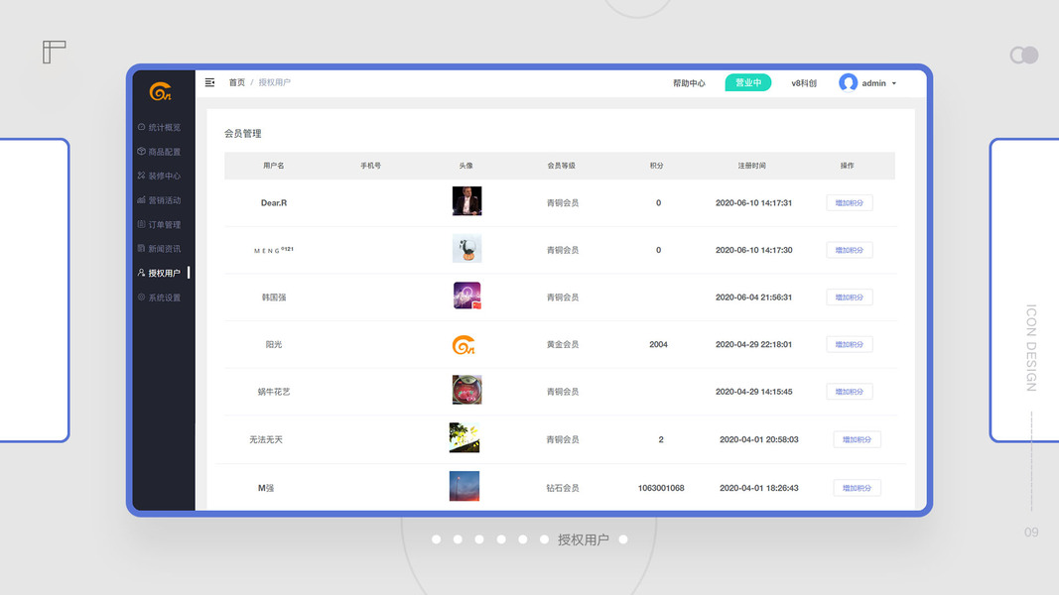Viewport: 1059px width, 595px height.
Task: Click the 注册时间 column header
Action: tap(751, 166)
